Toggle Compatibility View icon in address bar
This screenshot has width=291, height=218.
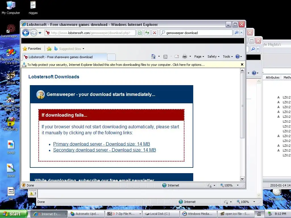[140, 33]
